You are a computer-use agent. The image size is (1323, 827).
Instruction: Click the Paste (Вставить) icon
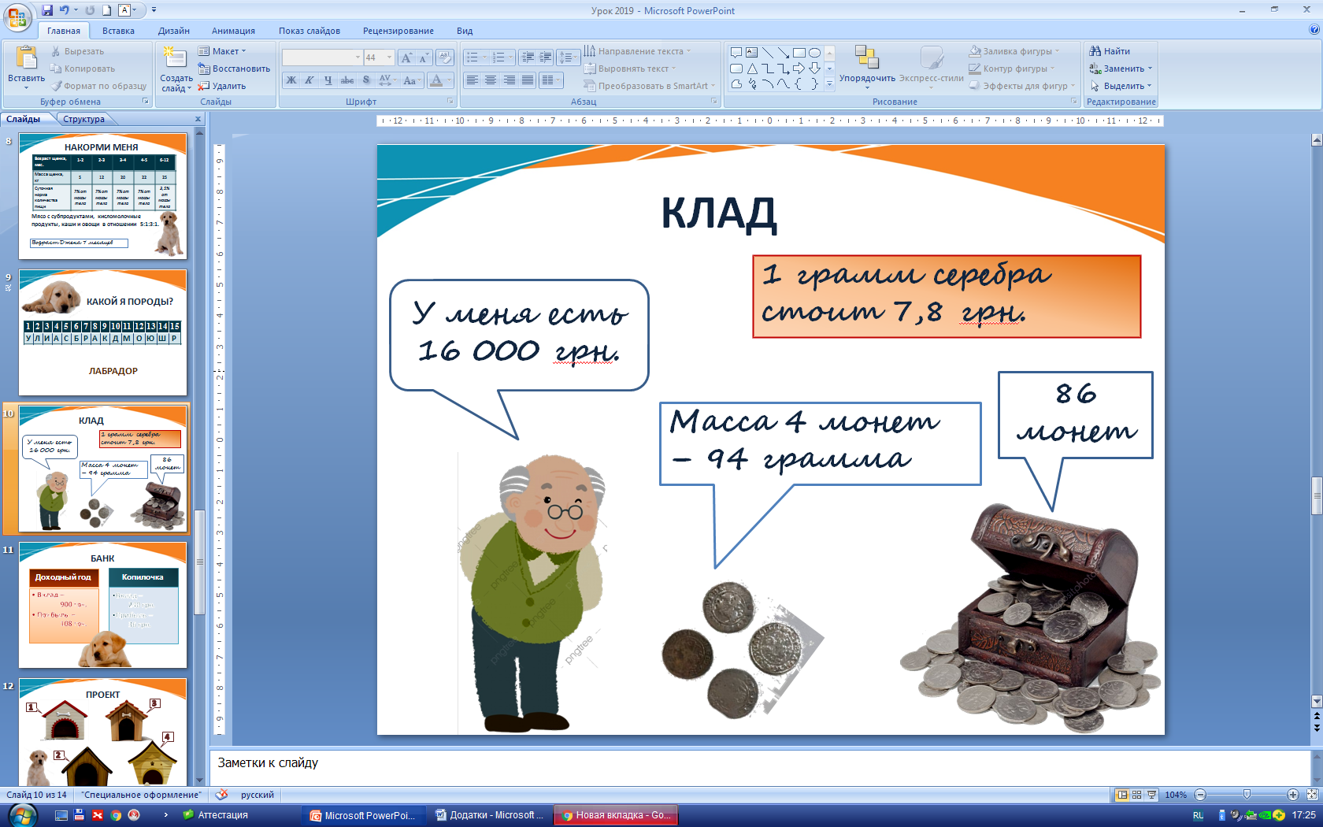pos(26,59)
